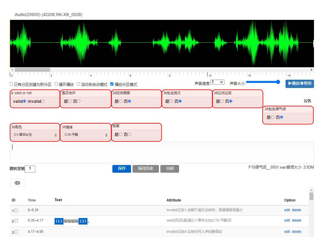Open the 38角色 dropdown

click(35, 135)
